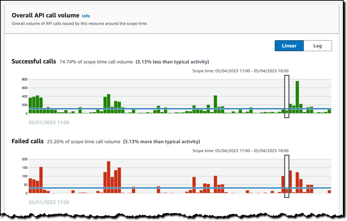Click the 'Successful calls' section heading

pyautogui.click(x=34, y=62)
